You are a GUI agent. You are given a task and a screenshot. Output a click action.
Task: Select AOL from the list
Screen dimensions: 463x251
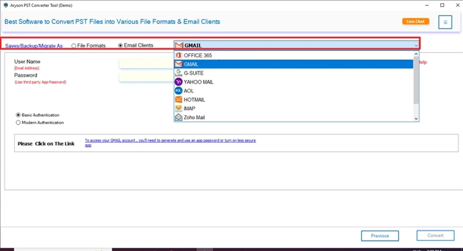[x=293, y=90]
